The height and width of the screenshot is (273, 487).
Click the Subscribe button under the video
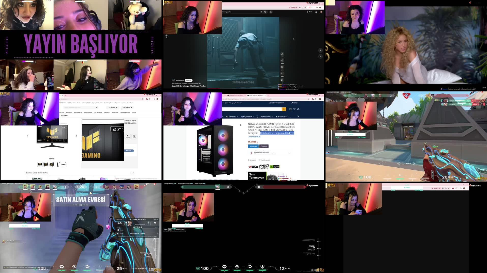coord(188,80)
